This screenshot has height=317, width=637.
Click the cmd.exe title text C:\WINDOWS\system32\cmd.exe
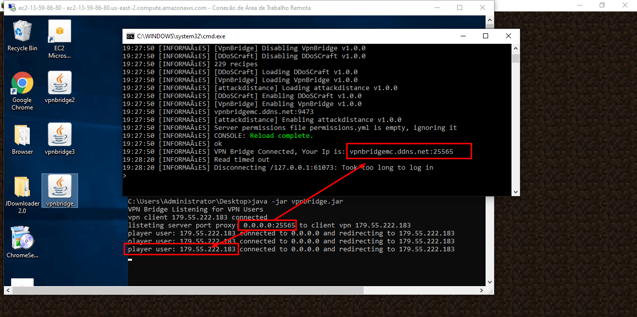[181, 36]
